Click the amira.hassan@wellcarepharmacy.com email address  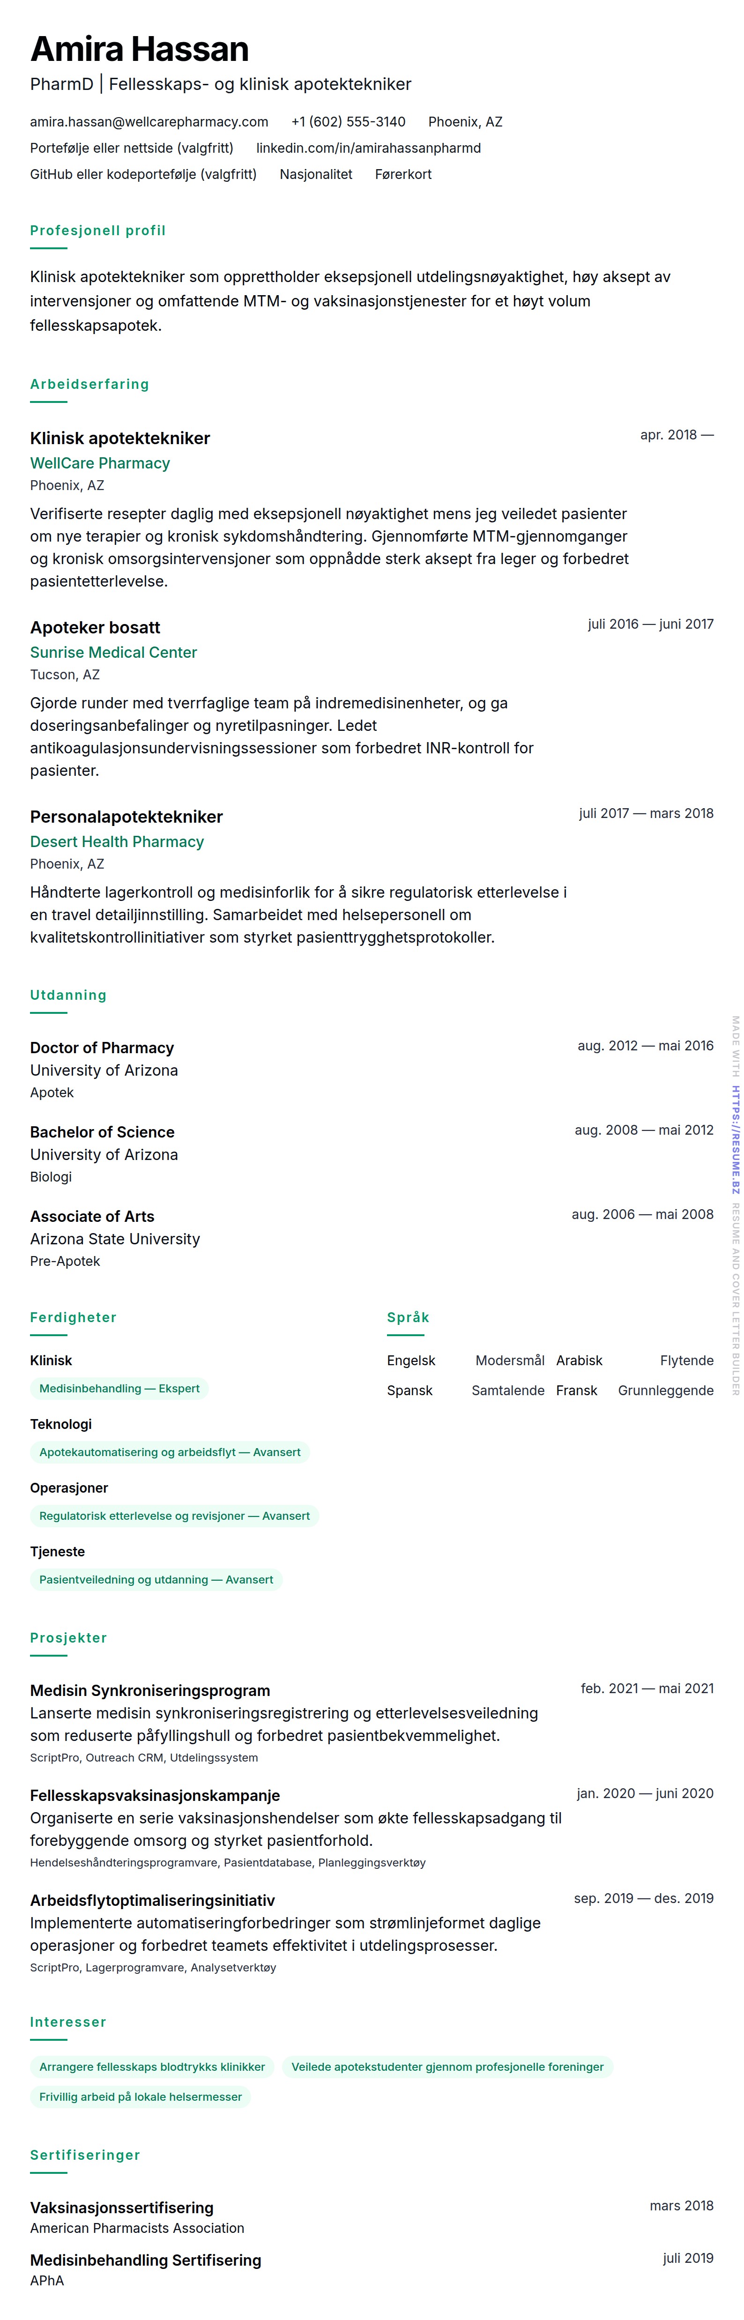click(149, 122)
